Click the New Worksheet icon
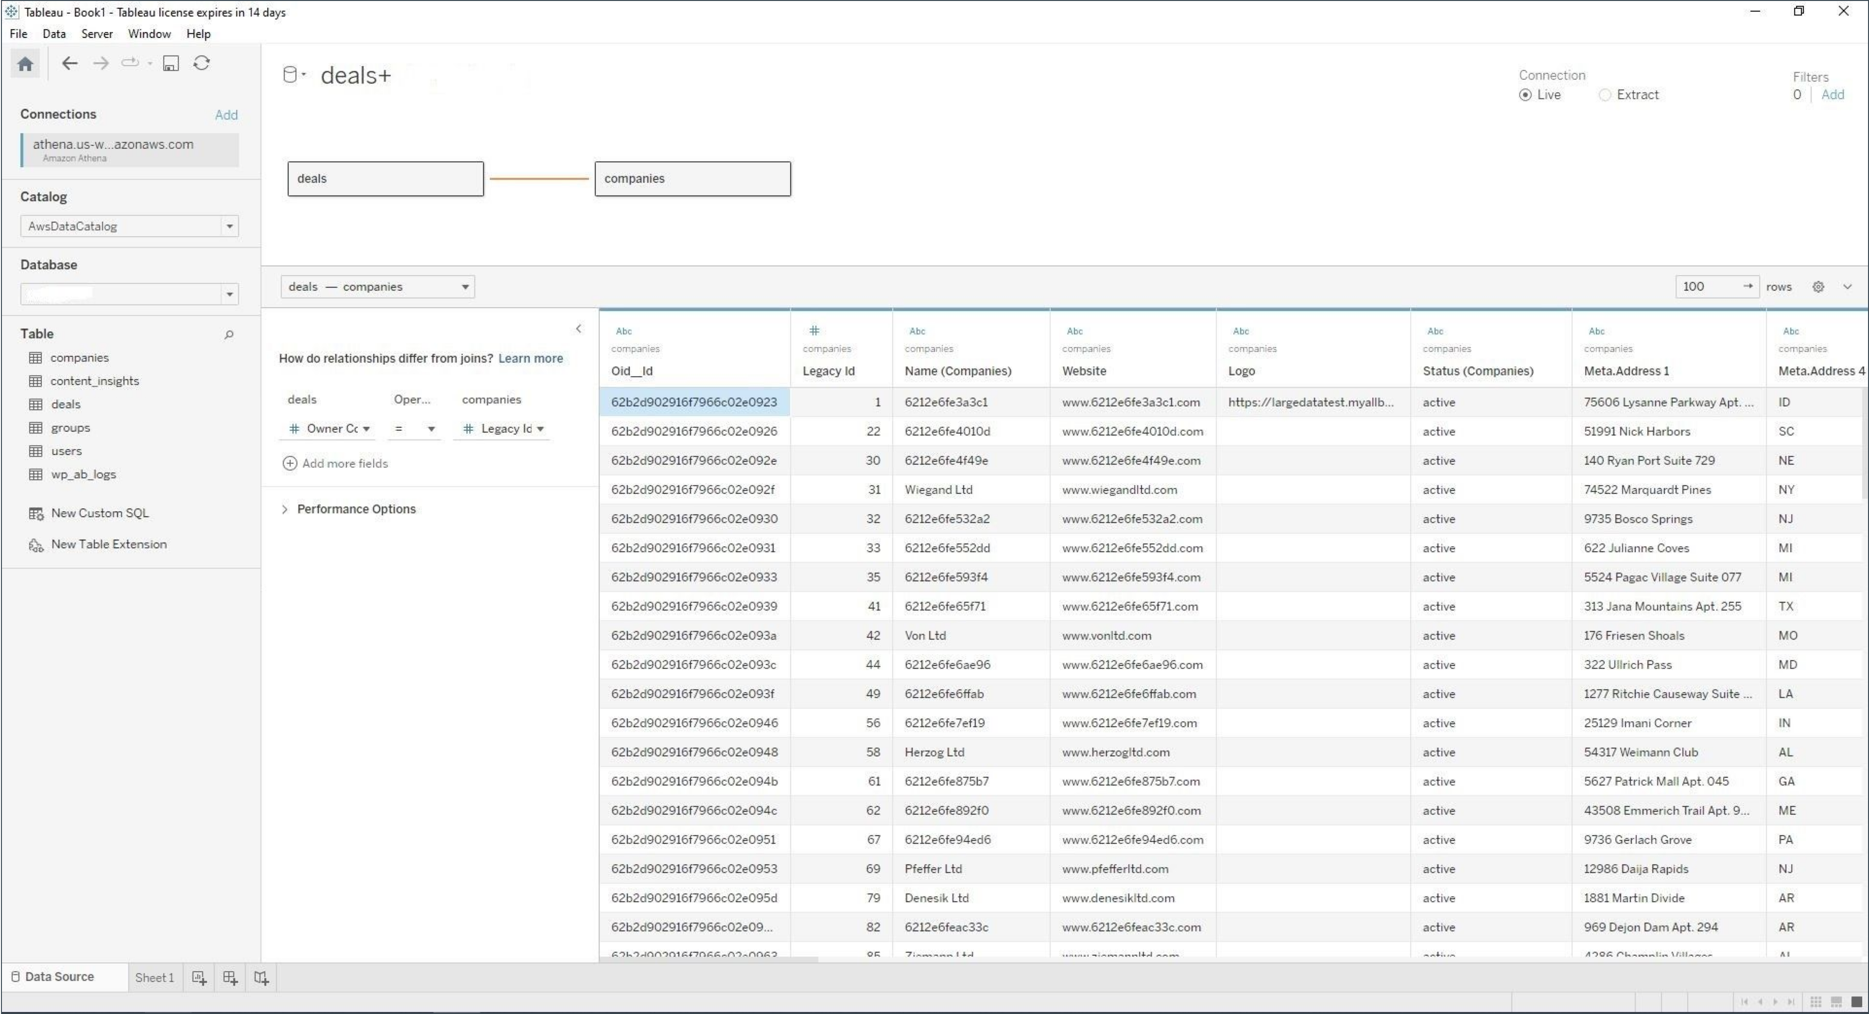The image size is (1869, 1014). [199, 978]
